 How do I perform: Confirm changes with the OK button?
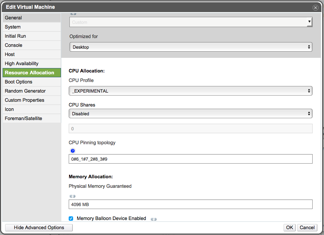(x=289, y=228)
